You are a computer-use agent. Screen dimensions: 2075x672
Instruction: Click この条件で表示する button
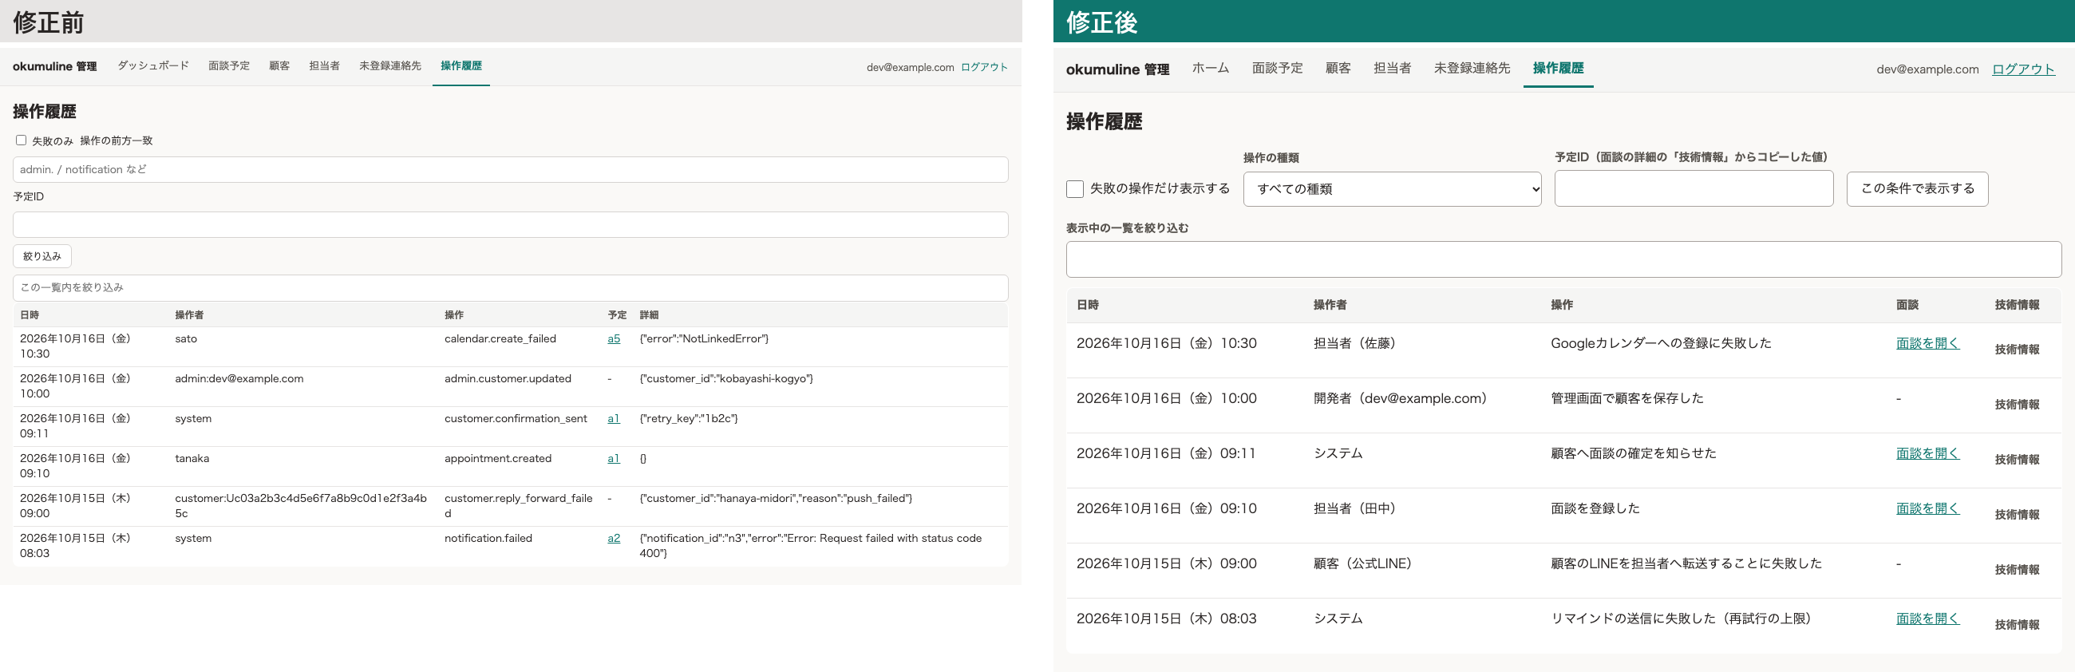[x=1917, y=188]
